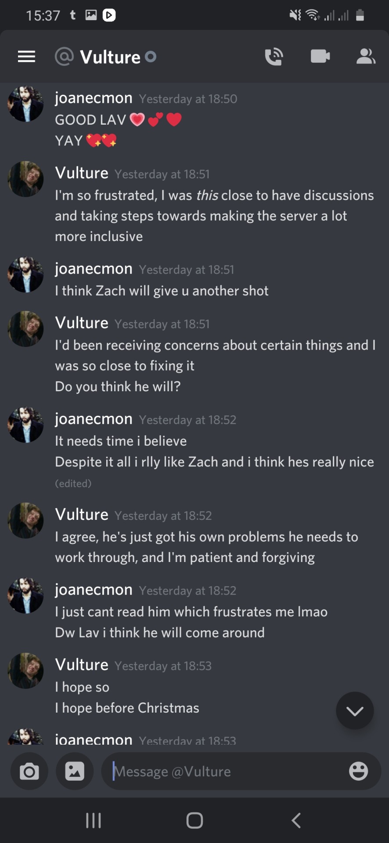Open the hamburger menu drawer
Image resolution: width=389 pixels, height=843 pixels.
[26, 57]
